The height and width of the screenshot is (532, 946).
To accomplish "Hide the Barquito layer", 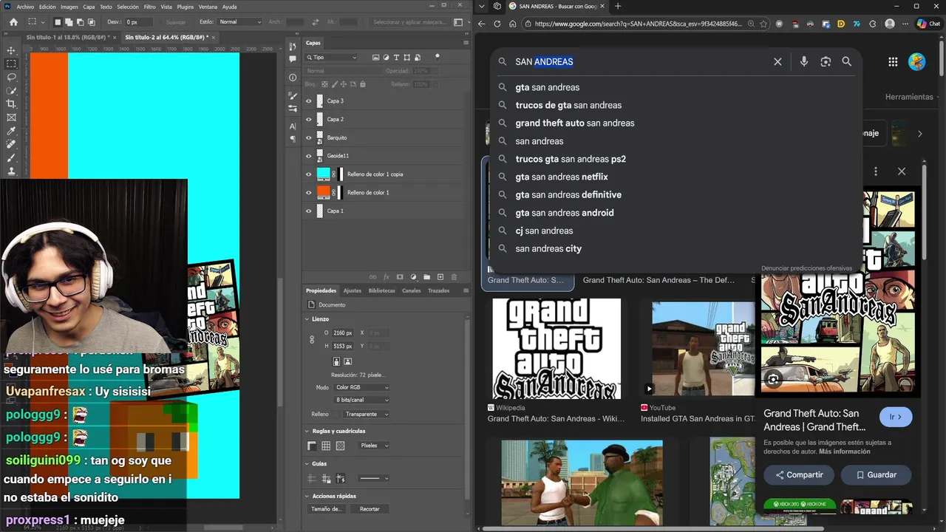I will pyautogui.click(x=309, y=137).
